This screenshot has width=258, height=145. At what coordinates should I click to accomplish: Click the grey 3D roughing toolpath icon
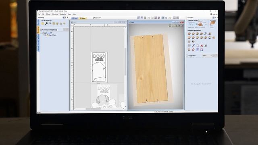pos(189,41)
